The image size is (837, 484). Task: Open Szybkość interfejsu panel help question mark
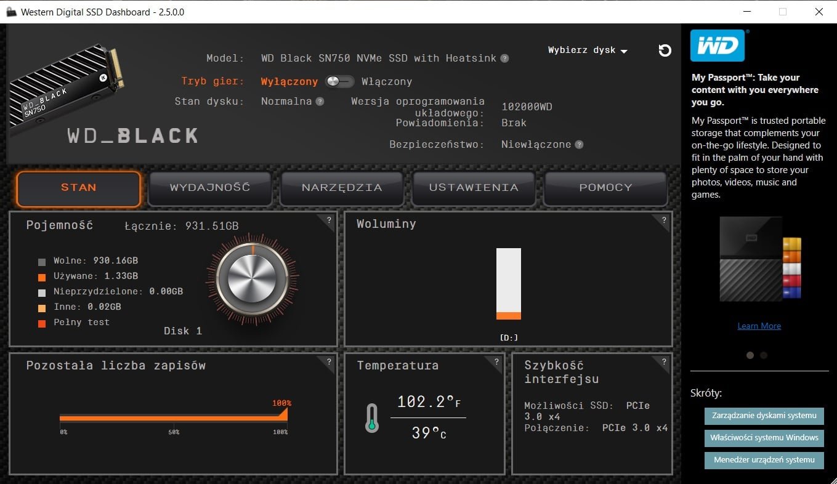(x=664, y=361)
